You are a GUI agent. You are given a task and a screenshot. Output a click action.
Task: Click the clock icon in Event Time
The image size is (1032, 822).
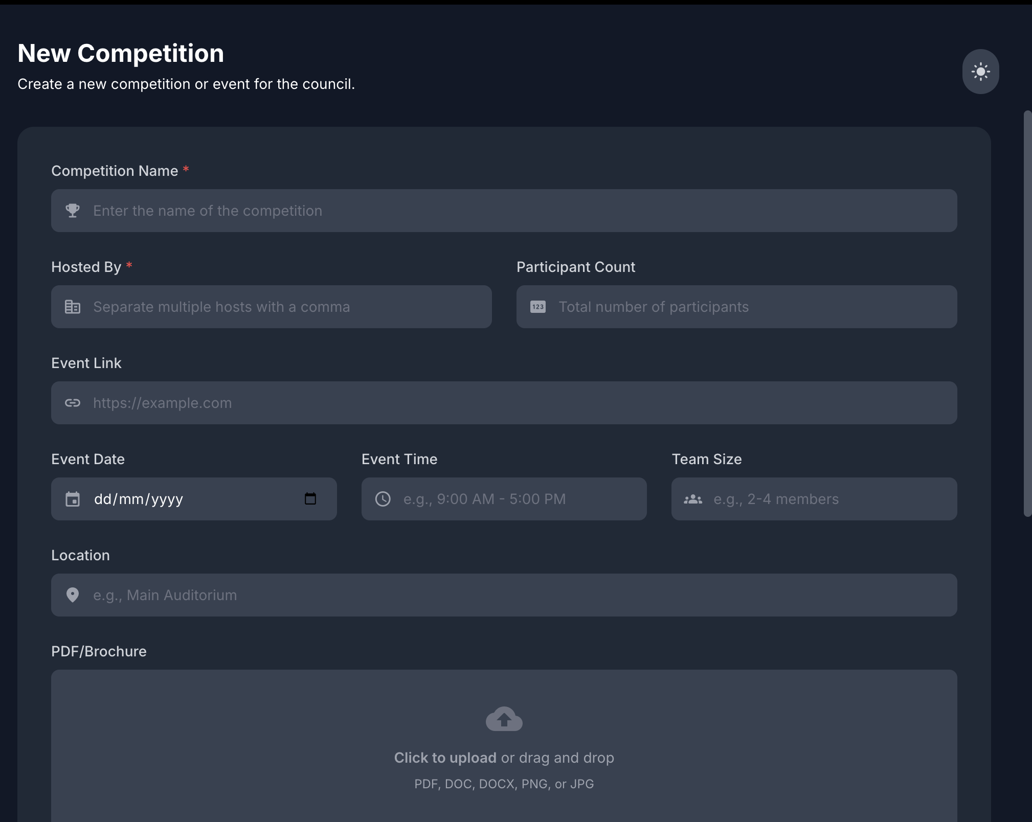(x=383, y=499)
